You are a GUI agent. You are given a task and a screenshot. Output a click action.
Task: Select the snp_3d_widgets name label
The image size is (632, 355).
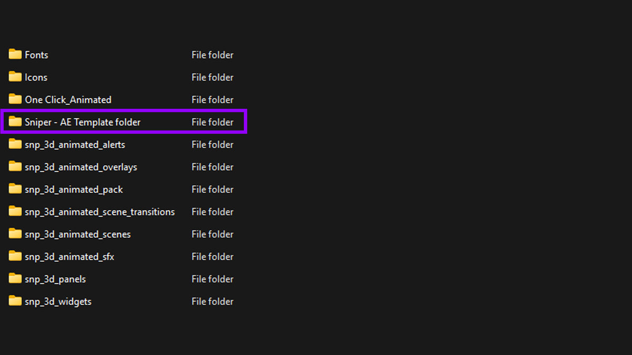click(58, 301)
